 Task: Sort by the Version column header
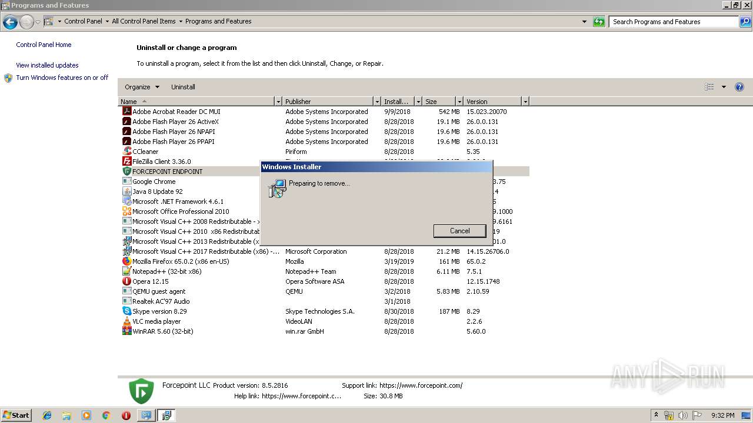tap(493, 102)
